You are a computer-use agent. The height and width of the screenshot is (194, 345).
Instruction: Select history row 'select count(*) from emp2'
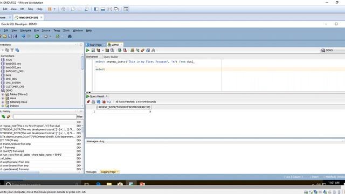pyautogui.click(x=37, y=151)
